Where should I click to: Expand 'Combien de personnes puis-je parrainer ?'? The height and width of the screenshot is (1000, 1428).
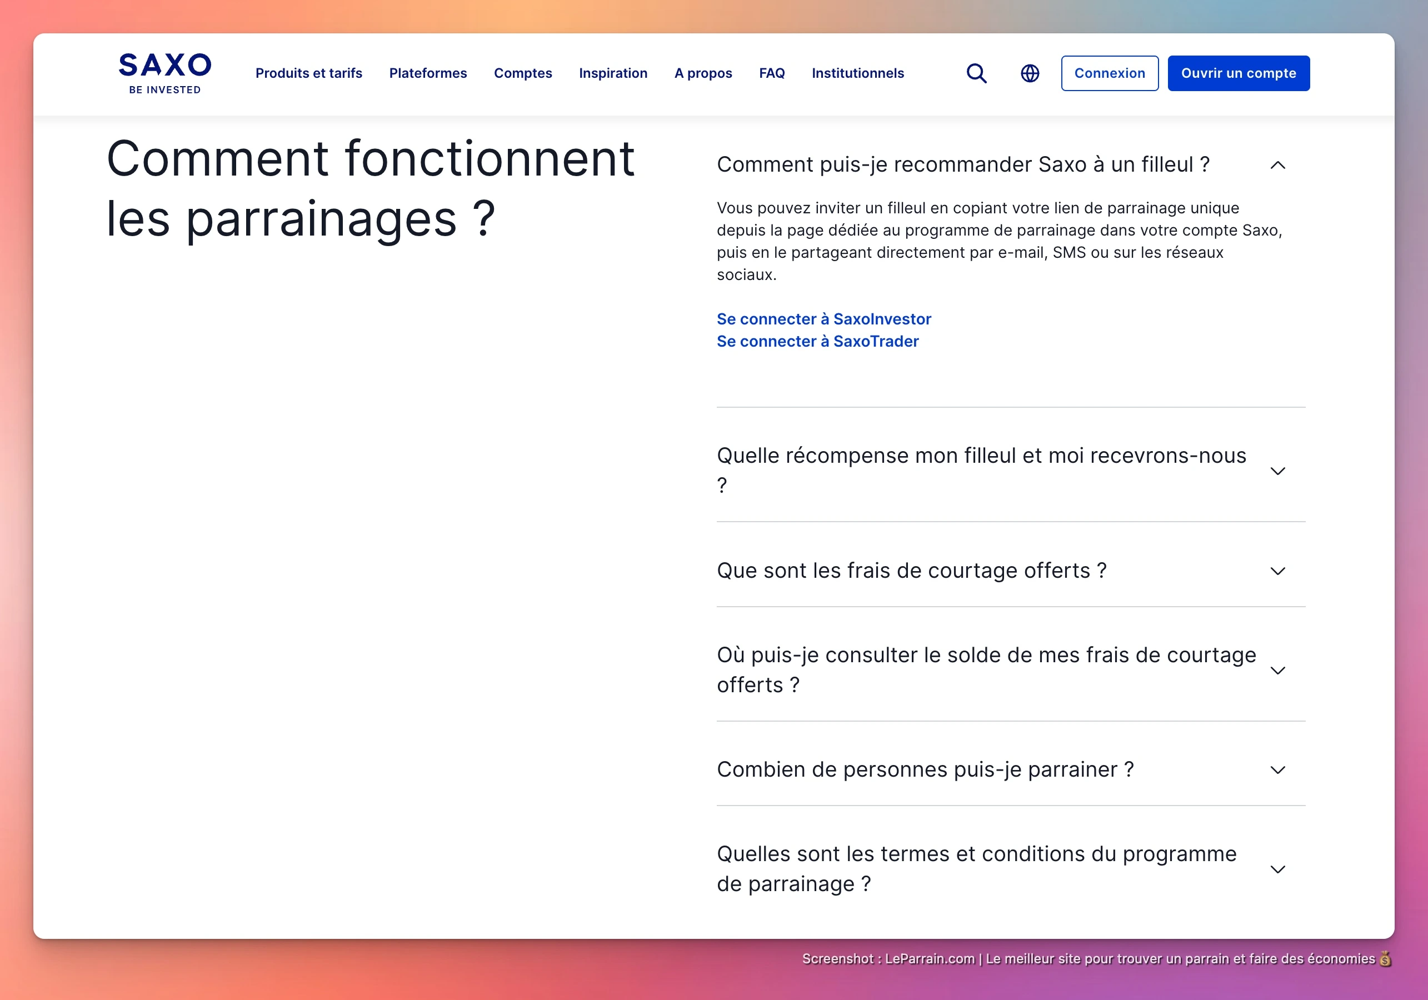coord(1278,769)
